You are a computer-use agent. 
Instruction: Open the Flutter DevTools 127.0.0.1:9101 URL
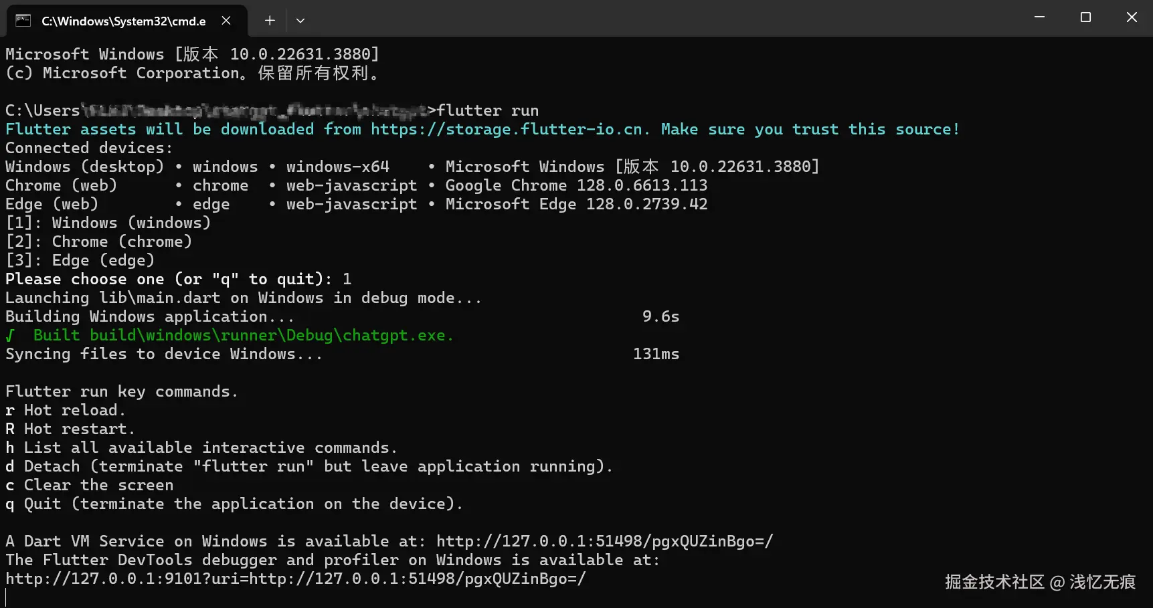pos(295,579)
